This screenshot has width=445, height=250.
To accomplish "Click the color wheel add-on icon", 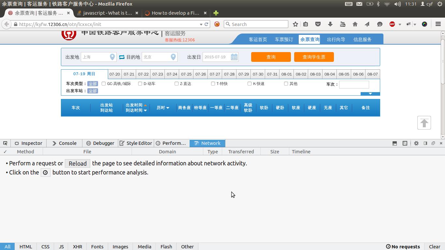I will 424,24.
